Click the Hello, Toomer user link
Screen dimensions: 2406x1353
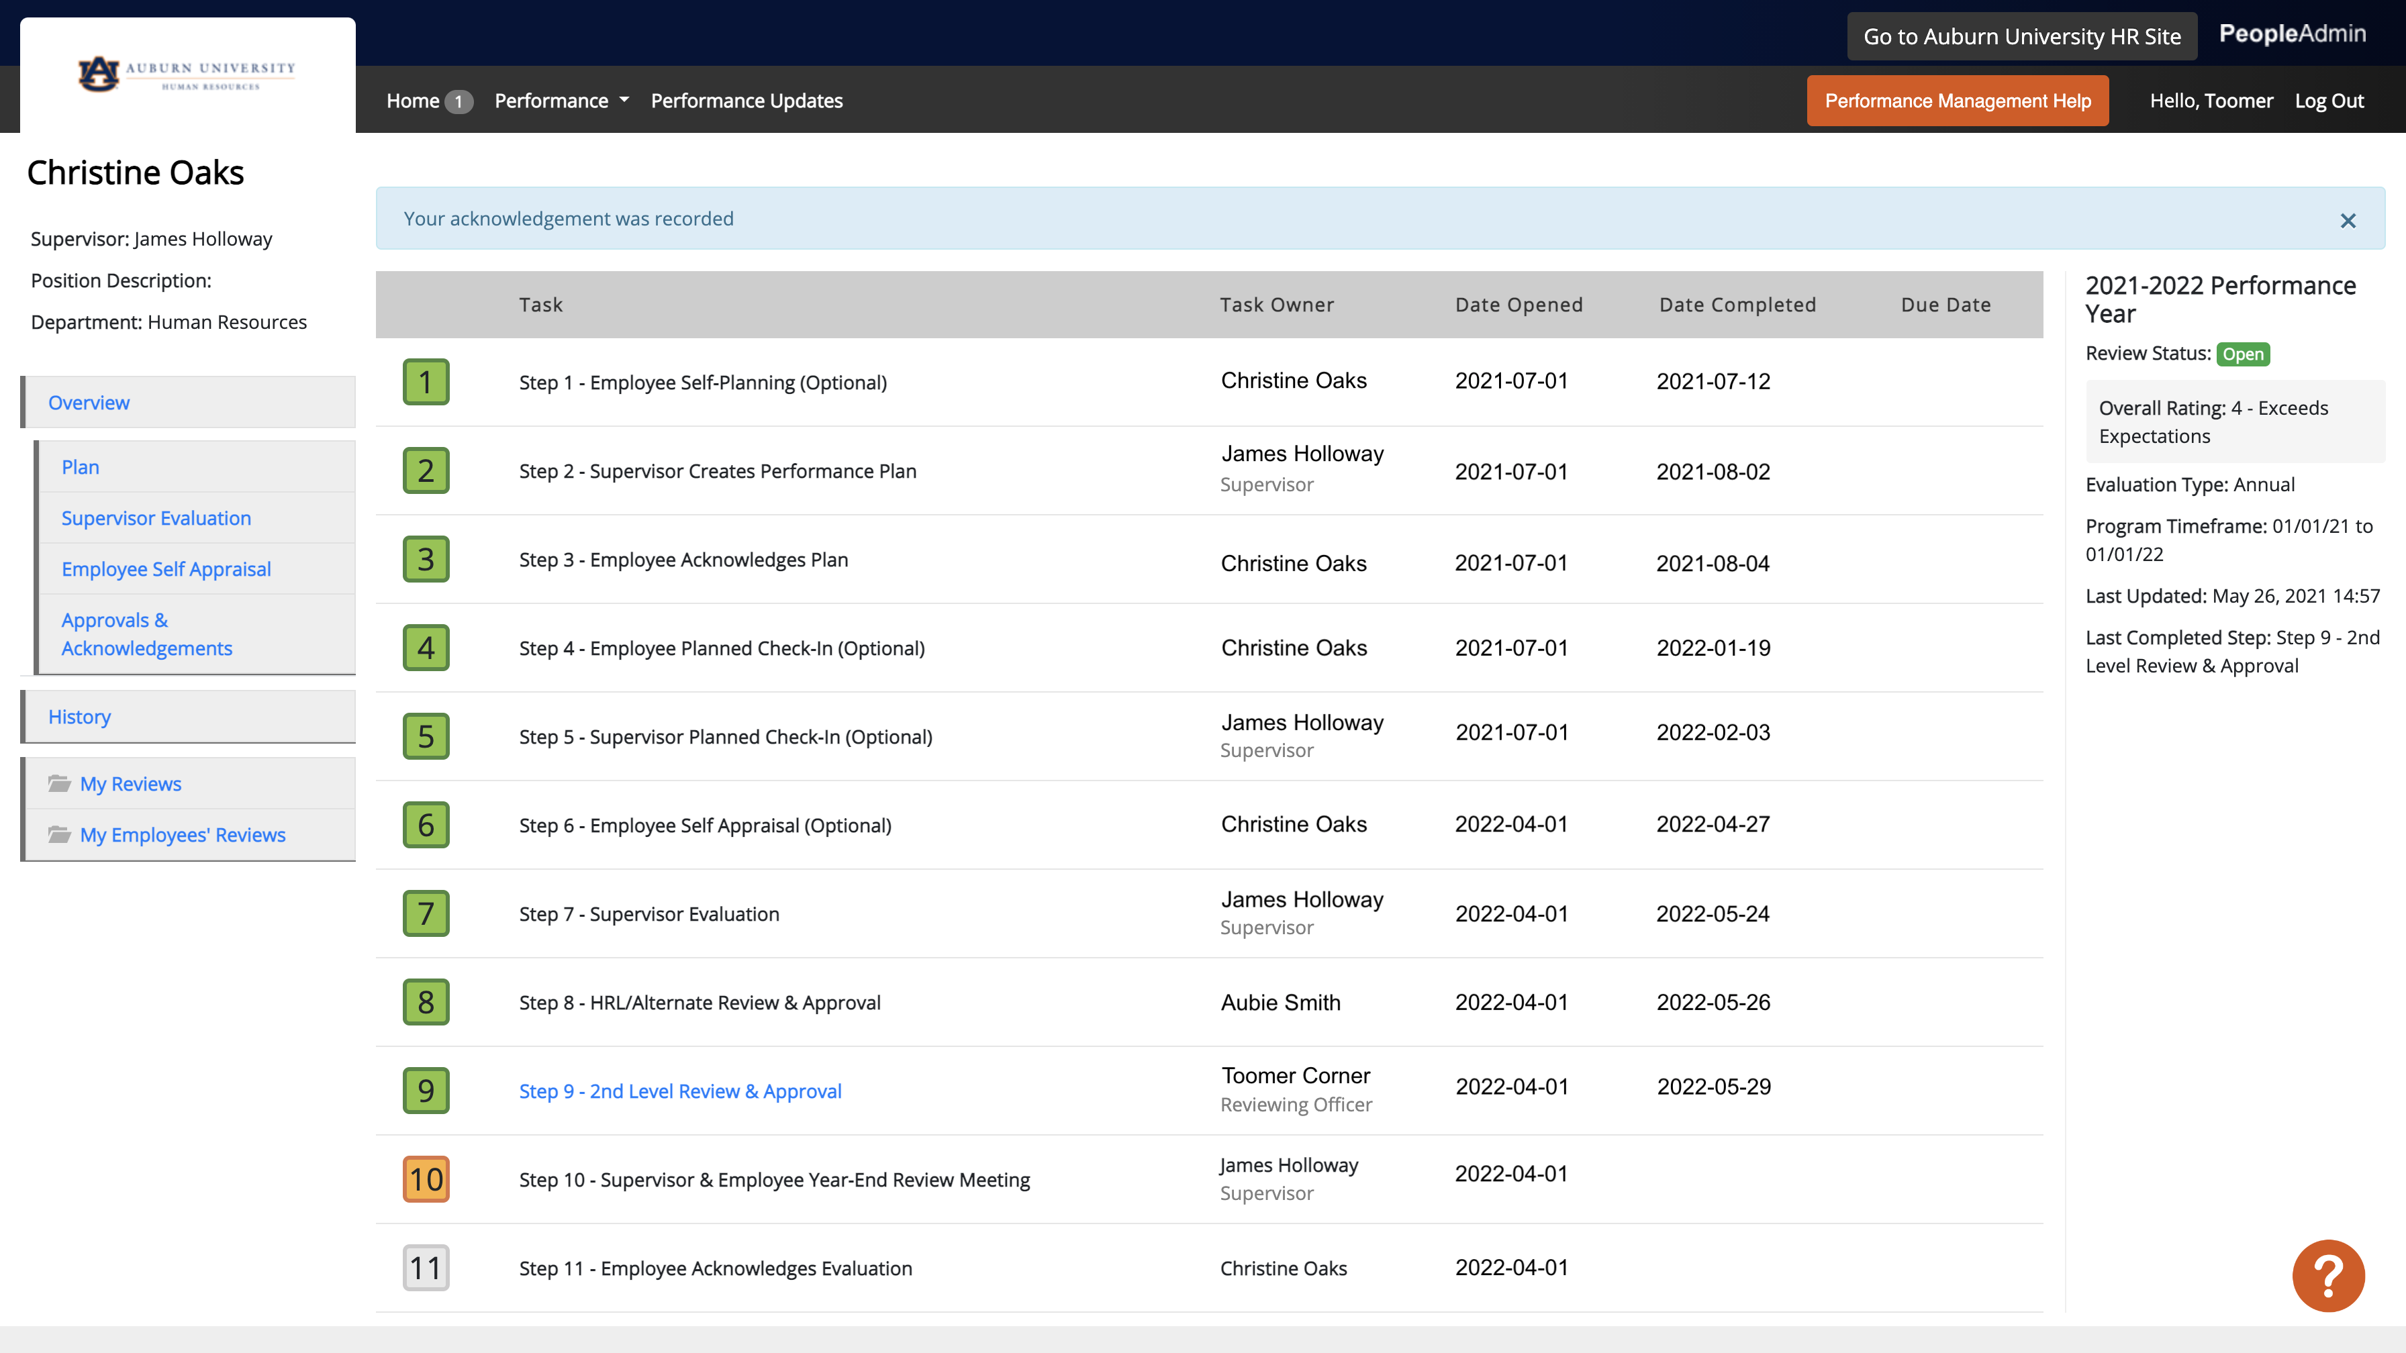click(x=2211, y=101)
